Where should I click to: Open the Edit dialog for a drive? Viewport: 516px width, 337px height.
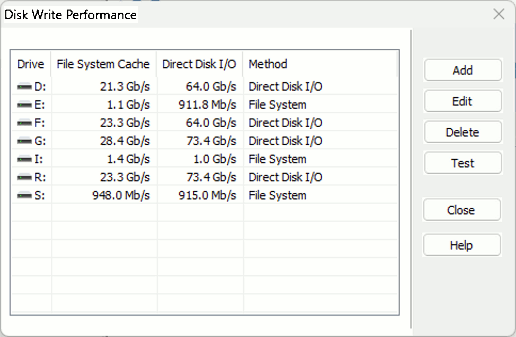[x=462, y=101]
